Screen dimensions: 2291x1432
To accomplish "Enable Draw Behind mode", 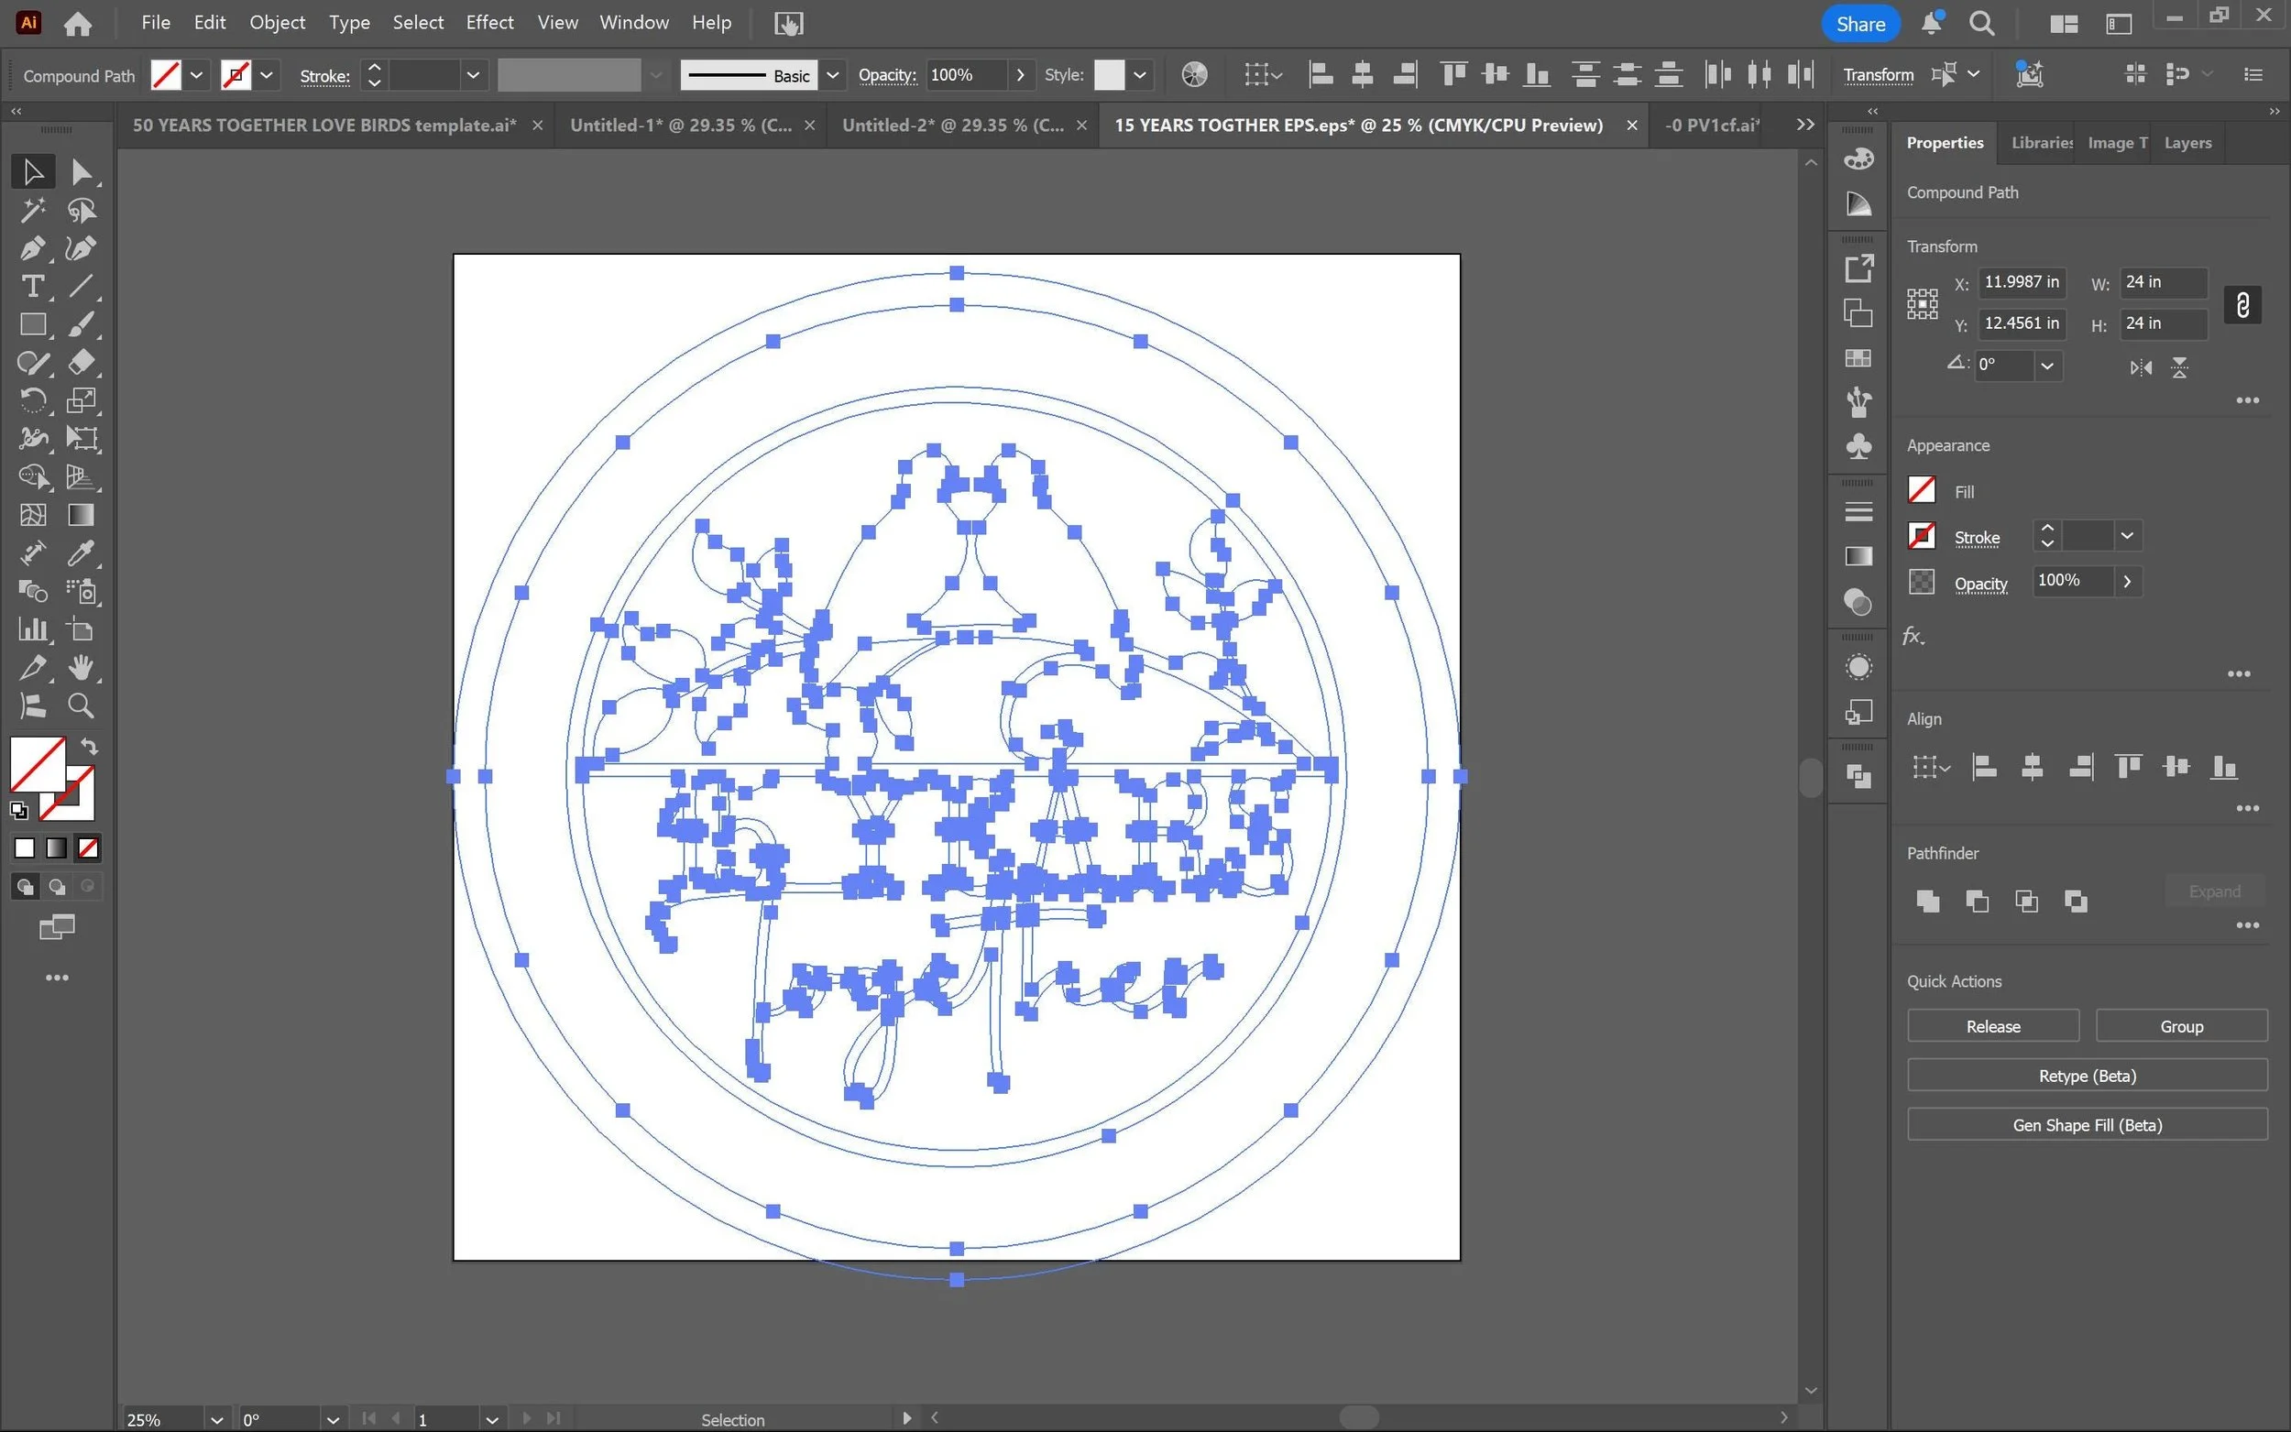I will pos(57,887).
